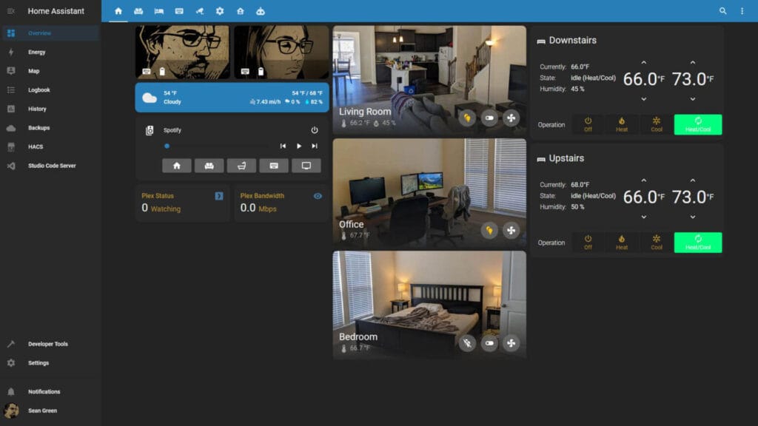Set Downstairs thermostat to Heat
This screenshot has height=426, width=758.
[x=622, y=124]
